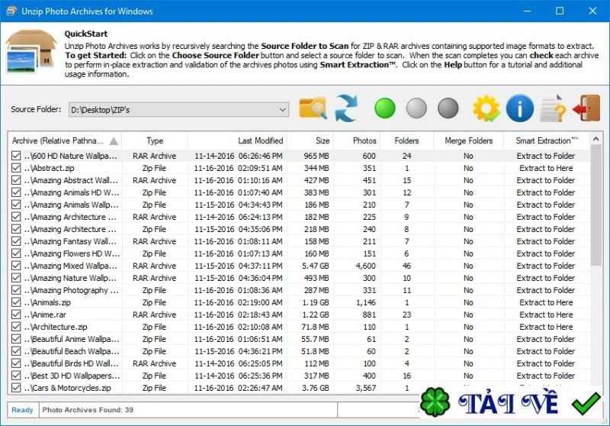Screen dimensions: 610x426
Task: Toggle checkbox for Amazing Flowers HD archive
Action: tap(16, 253)
